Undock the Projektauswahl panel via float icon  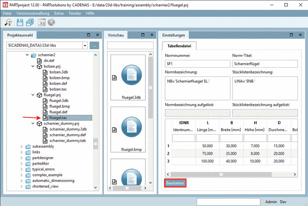[89, 35]
